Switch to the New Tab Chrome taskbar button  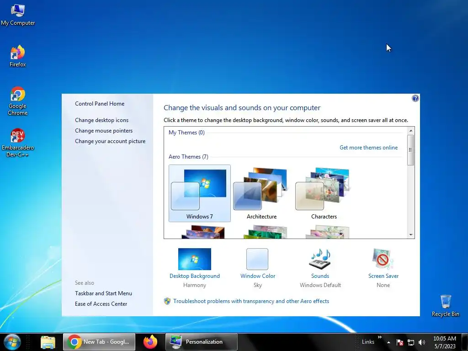click(99, 342)
